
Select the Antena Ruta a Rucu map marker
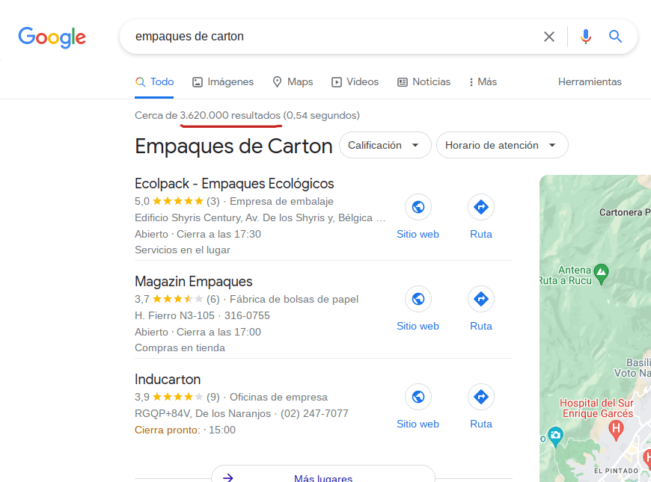[601, 274]
